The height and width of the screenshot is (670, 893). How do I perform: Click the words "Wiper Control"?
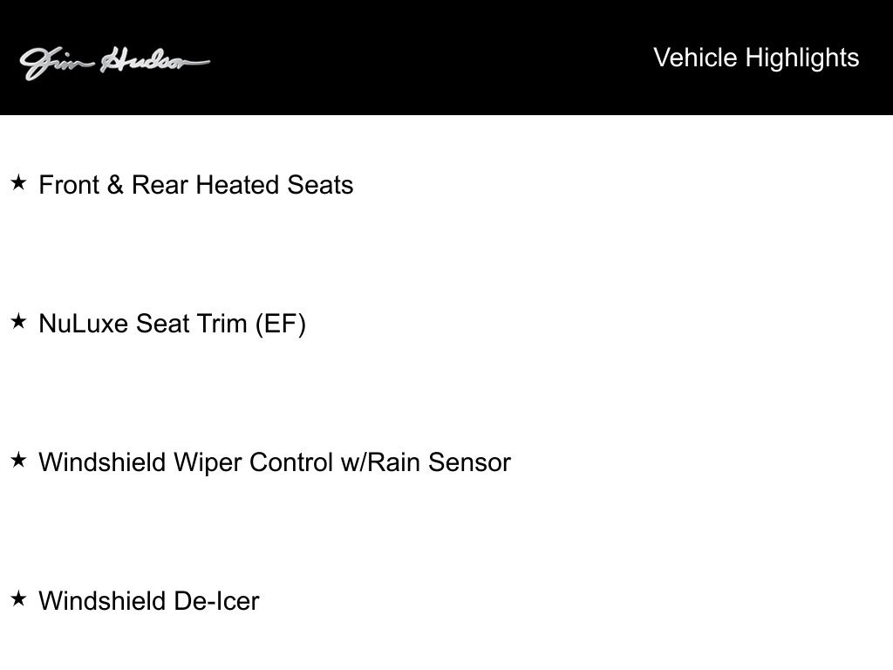click(254, 462)
